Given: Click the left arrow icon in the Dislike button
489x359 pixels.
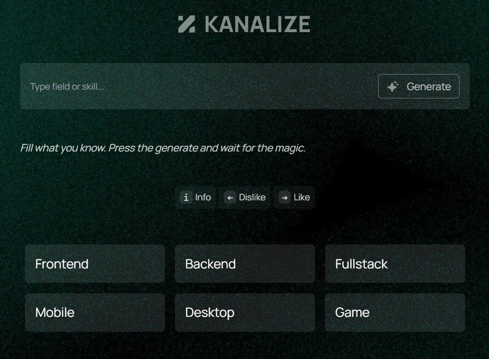Looking at the screenshot, I should point(231,197).
